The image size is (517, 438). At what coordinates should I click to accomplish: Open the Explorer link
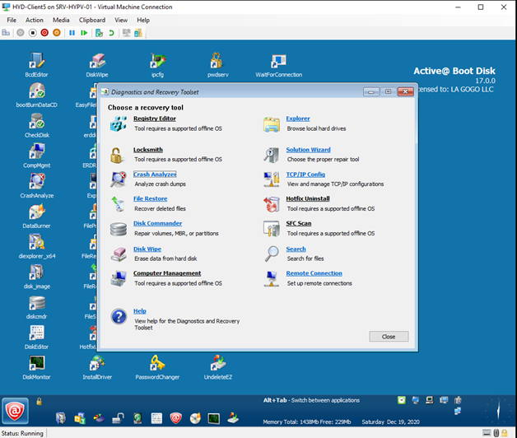coord(298,119)
